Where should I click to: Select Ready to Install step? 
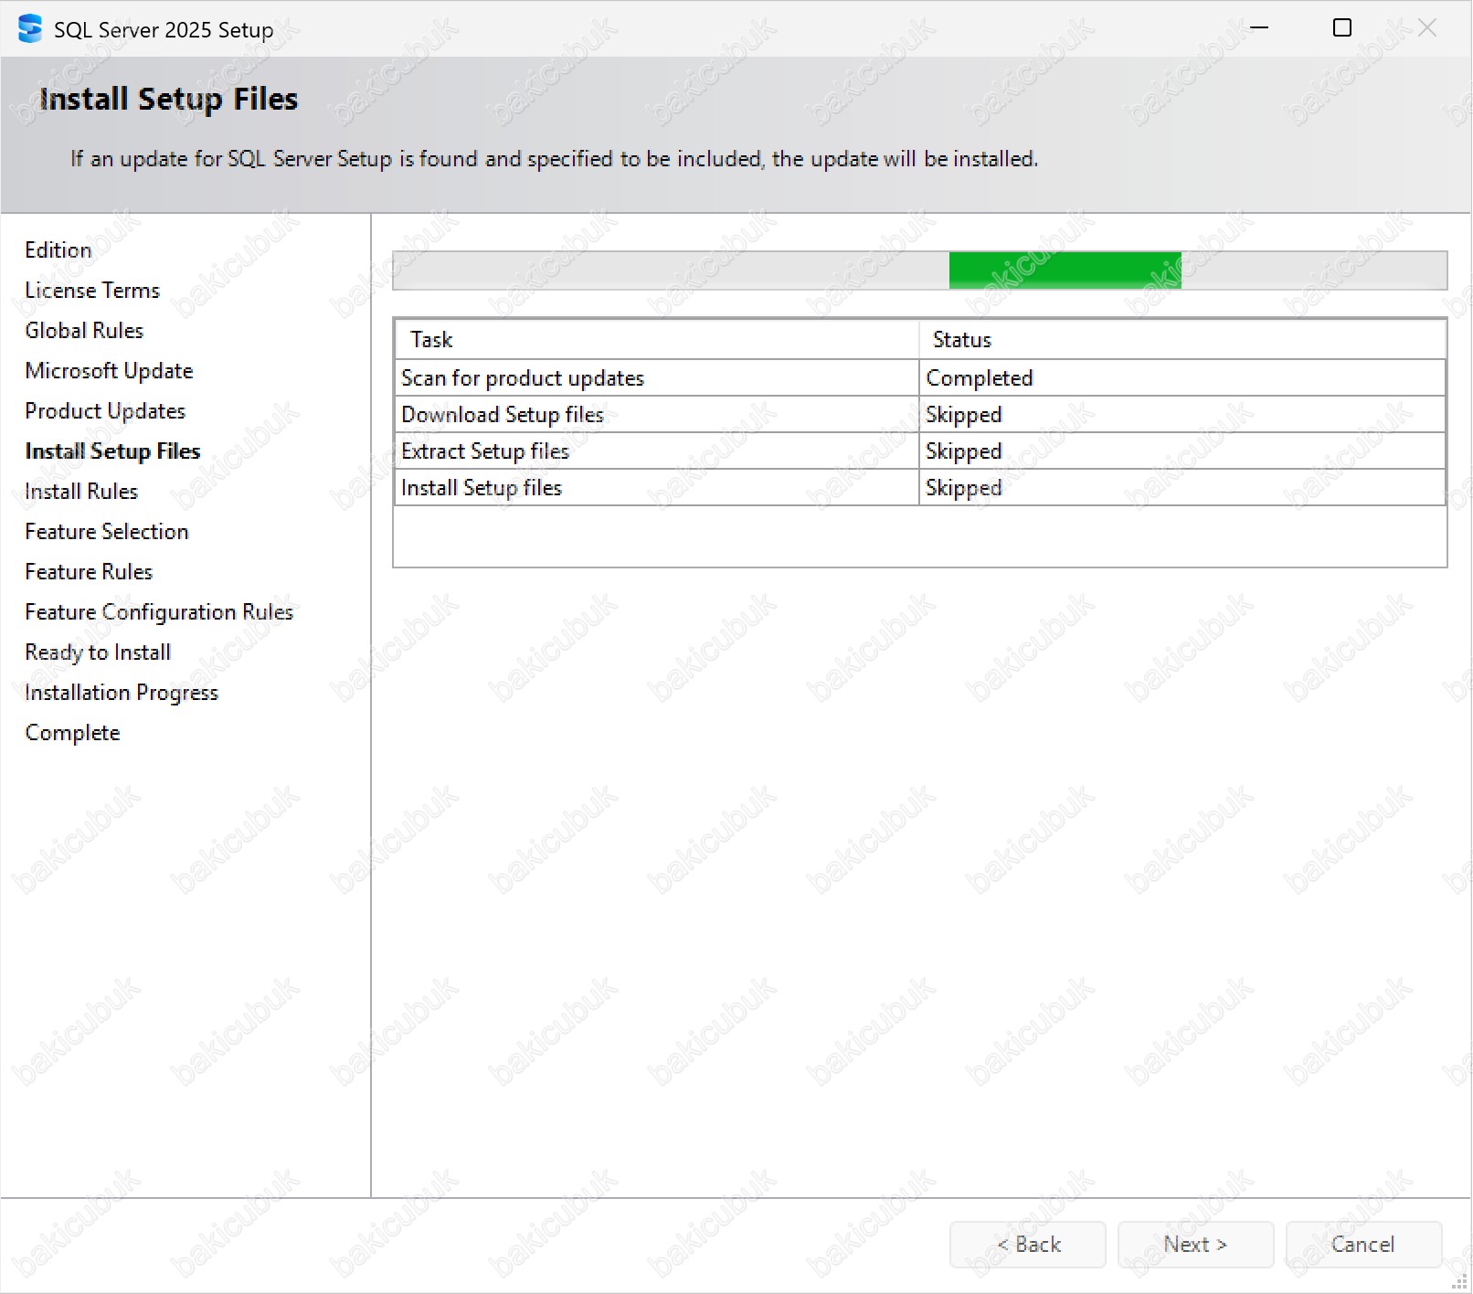pos(98,652)
